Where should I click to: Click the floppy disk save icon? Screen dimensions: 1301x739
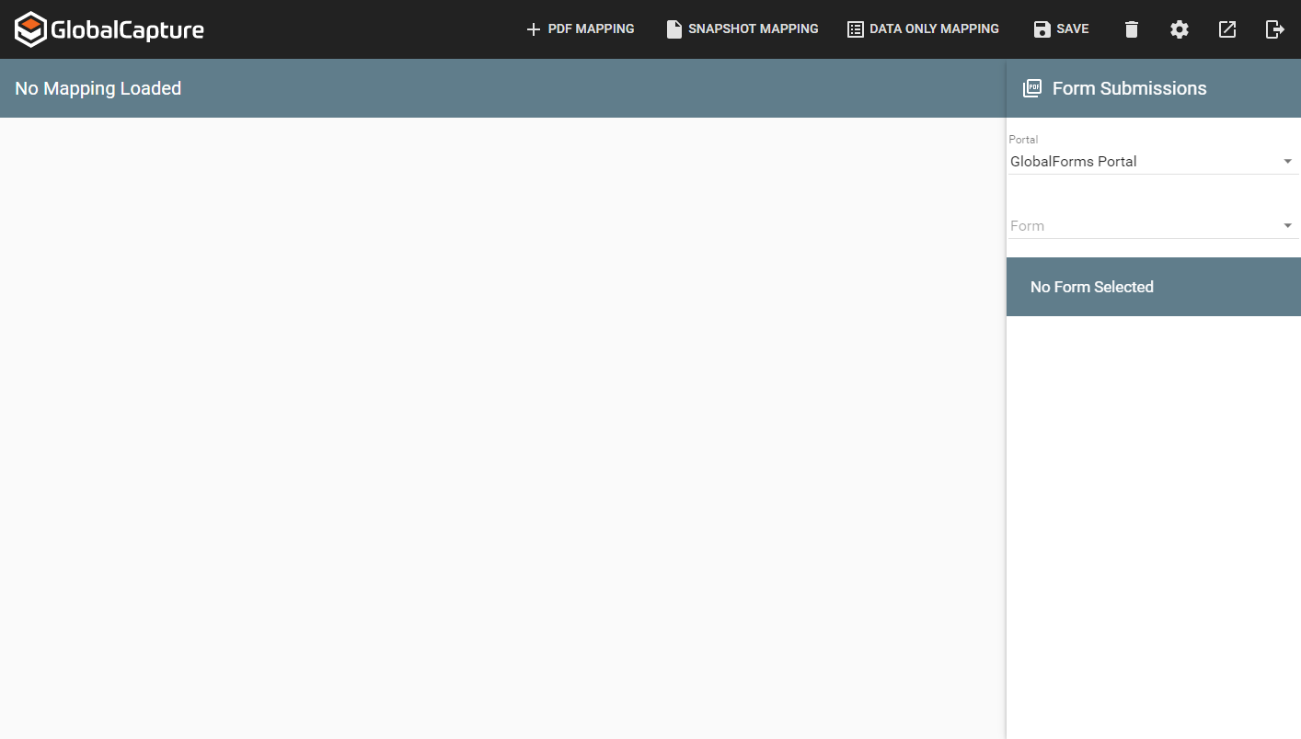[x=1042, y=29]
